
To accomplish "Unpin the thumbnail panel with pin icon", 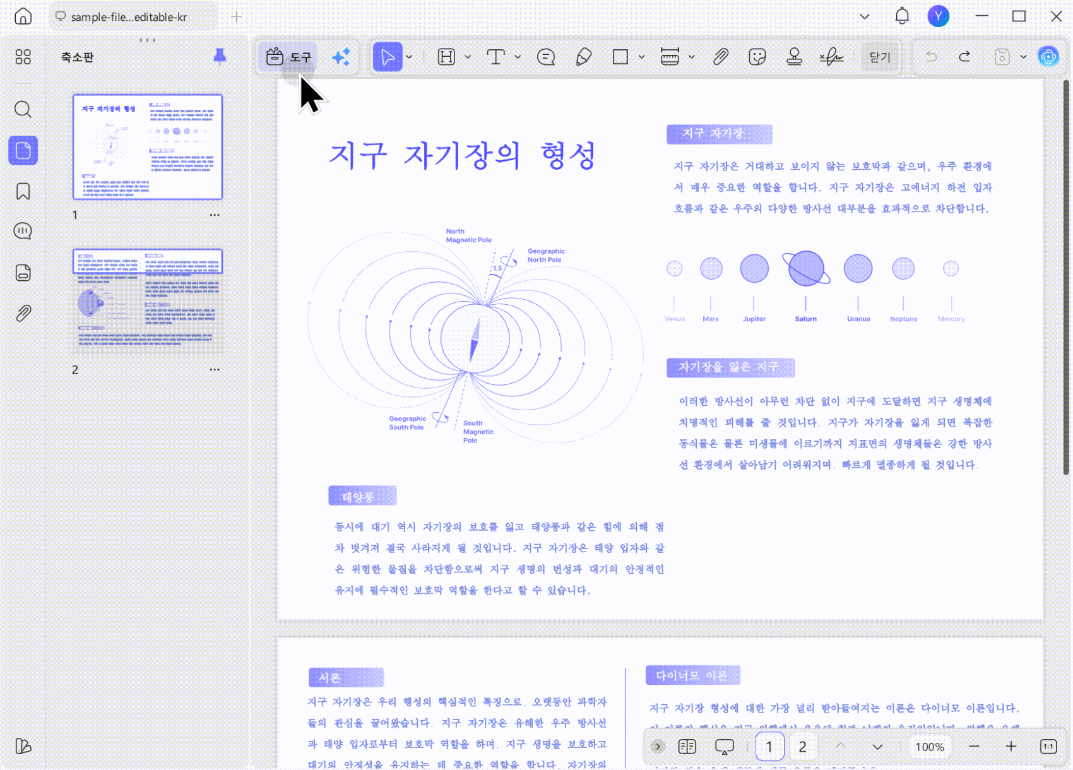I will (220, 57).
